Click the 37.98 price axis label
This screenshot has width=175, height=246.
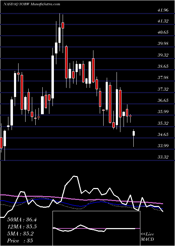click(163, 78)
